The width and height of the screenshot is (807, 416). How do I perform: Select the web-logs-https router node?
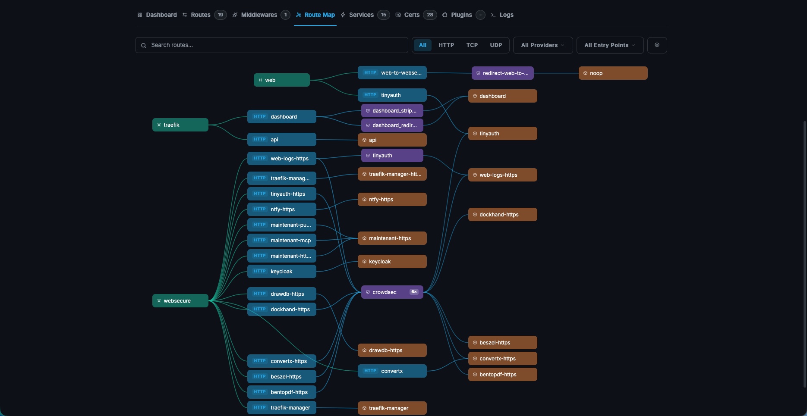[x=282, y=158]
